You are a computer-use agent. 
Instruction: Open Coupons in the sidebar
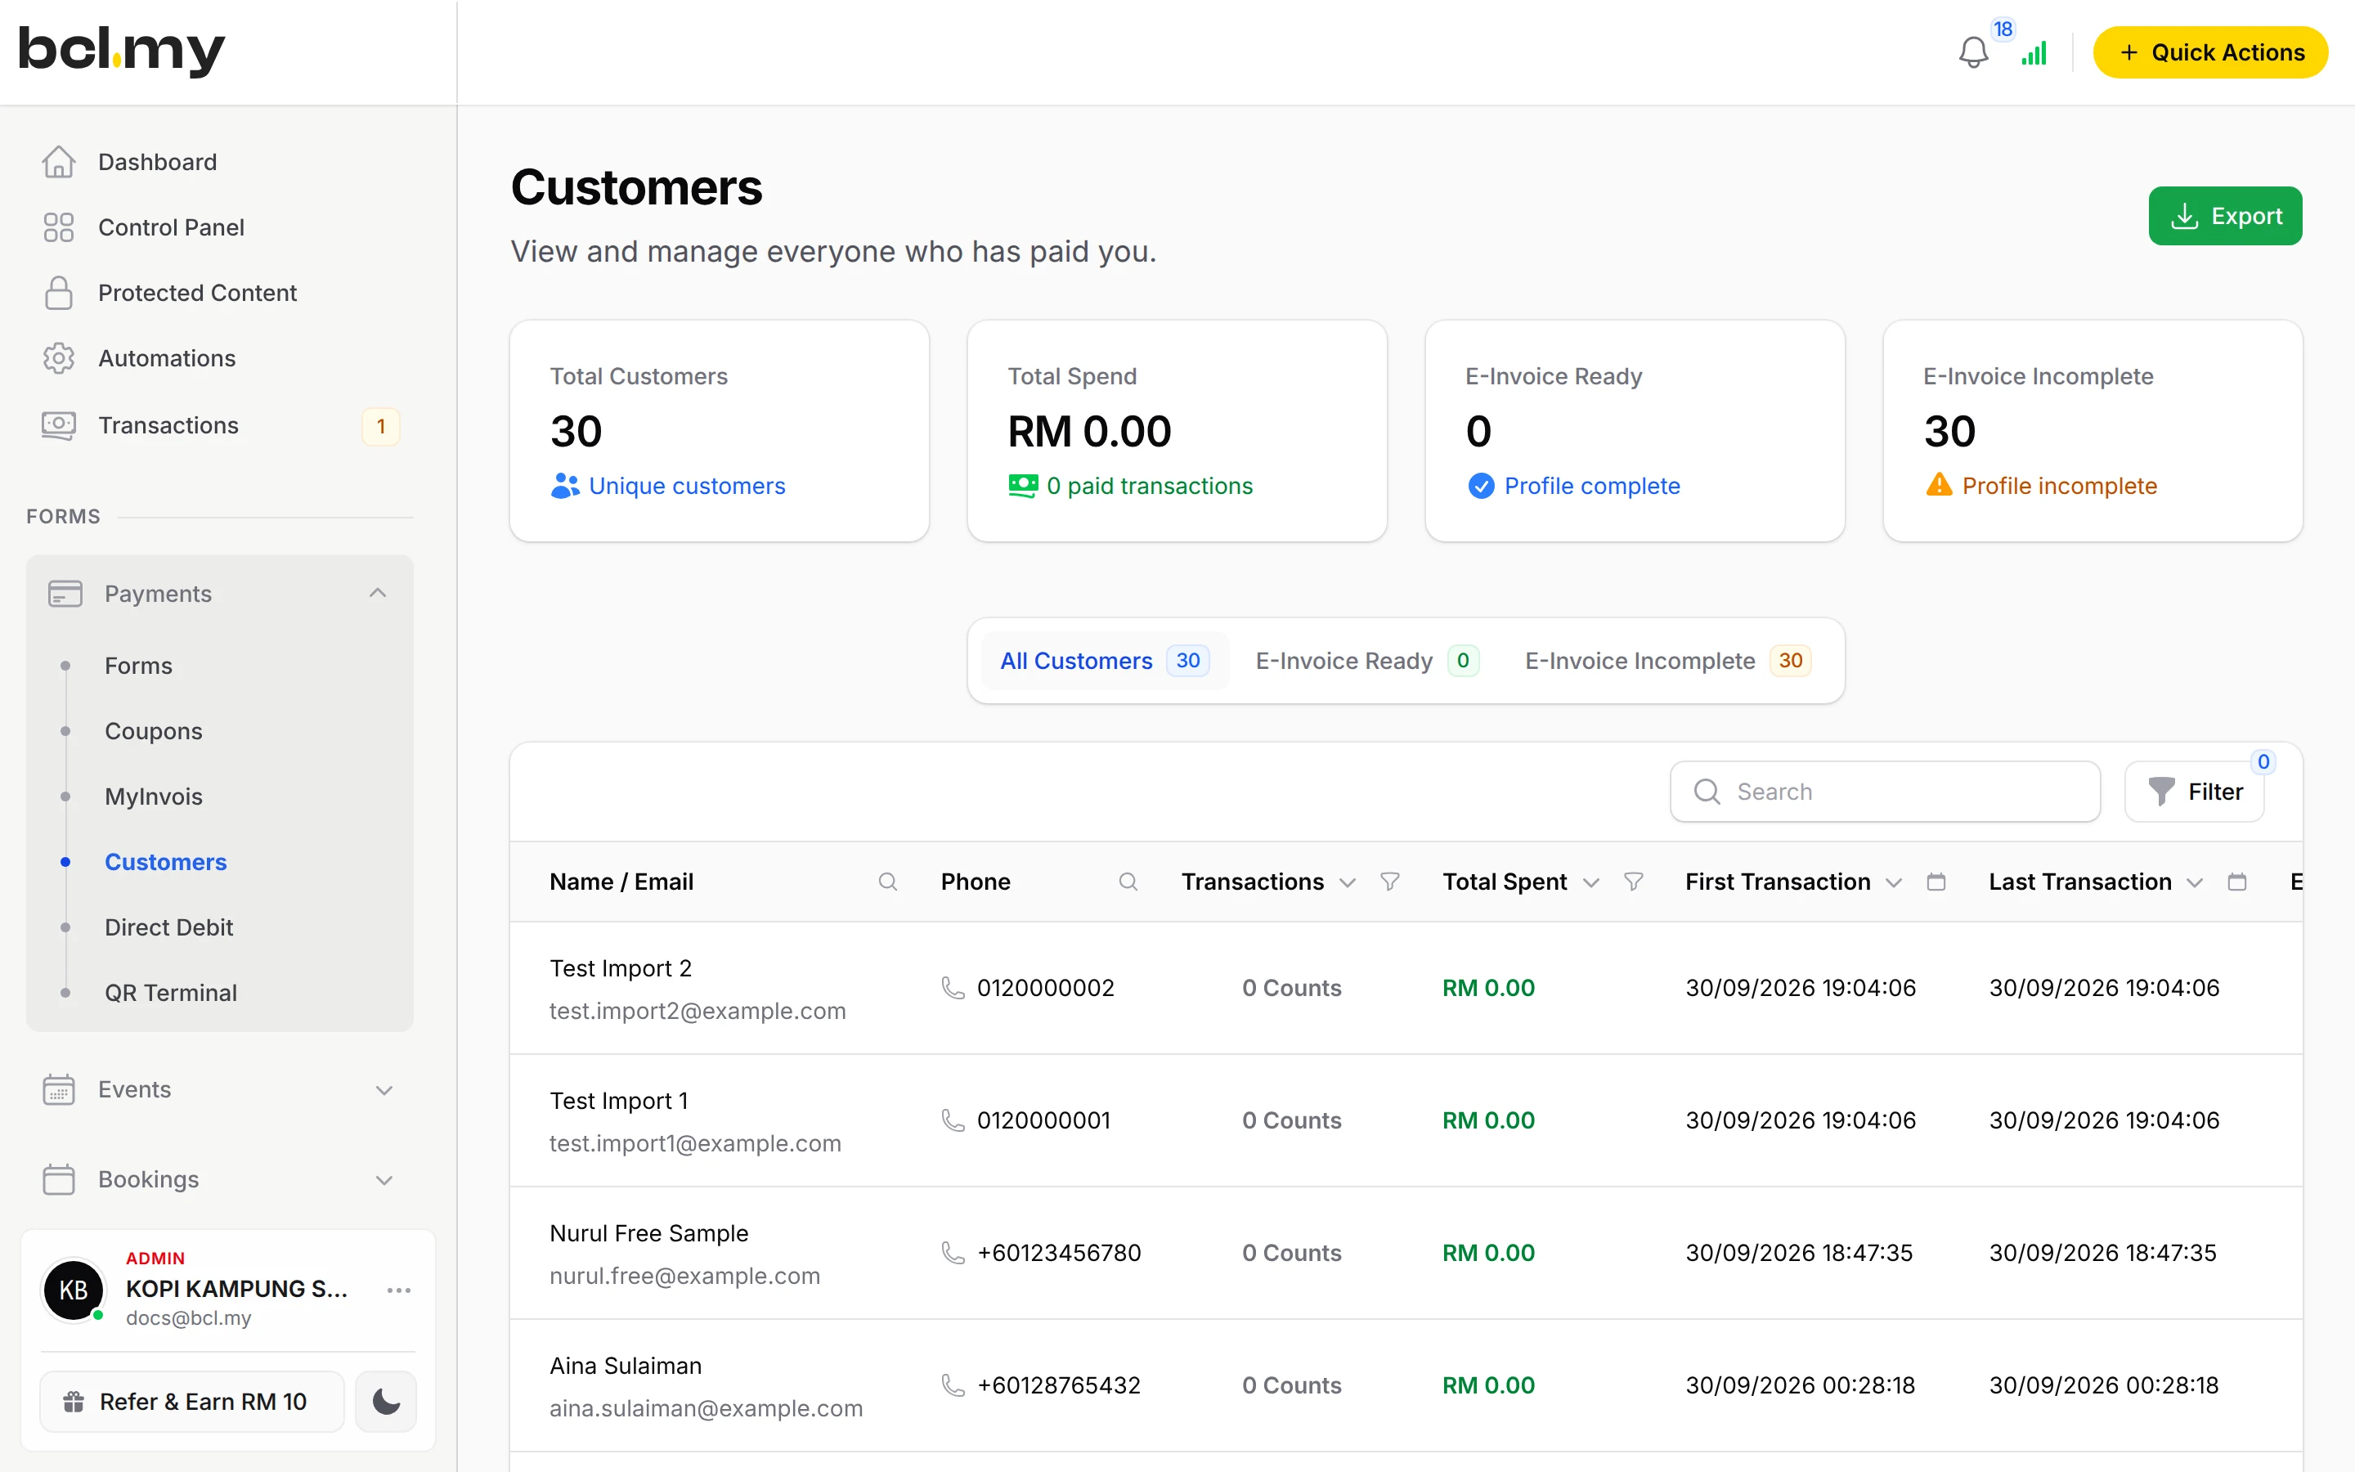pyautogui.click(x=154, y=731)
